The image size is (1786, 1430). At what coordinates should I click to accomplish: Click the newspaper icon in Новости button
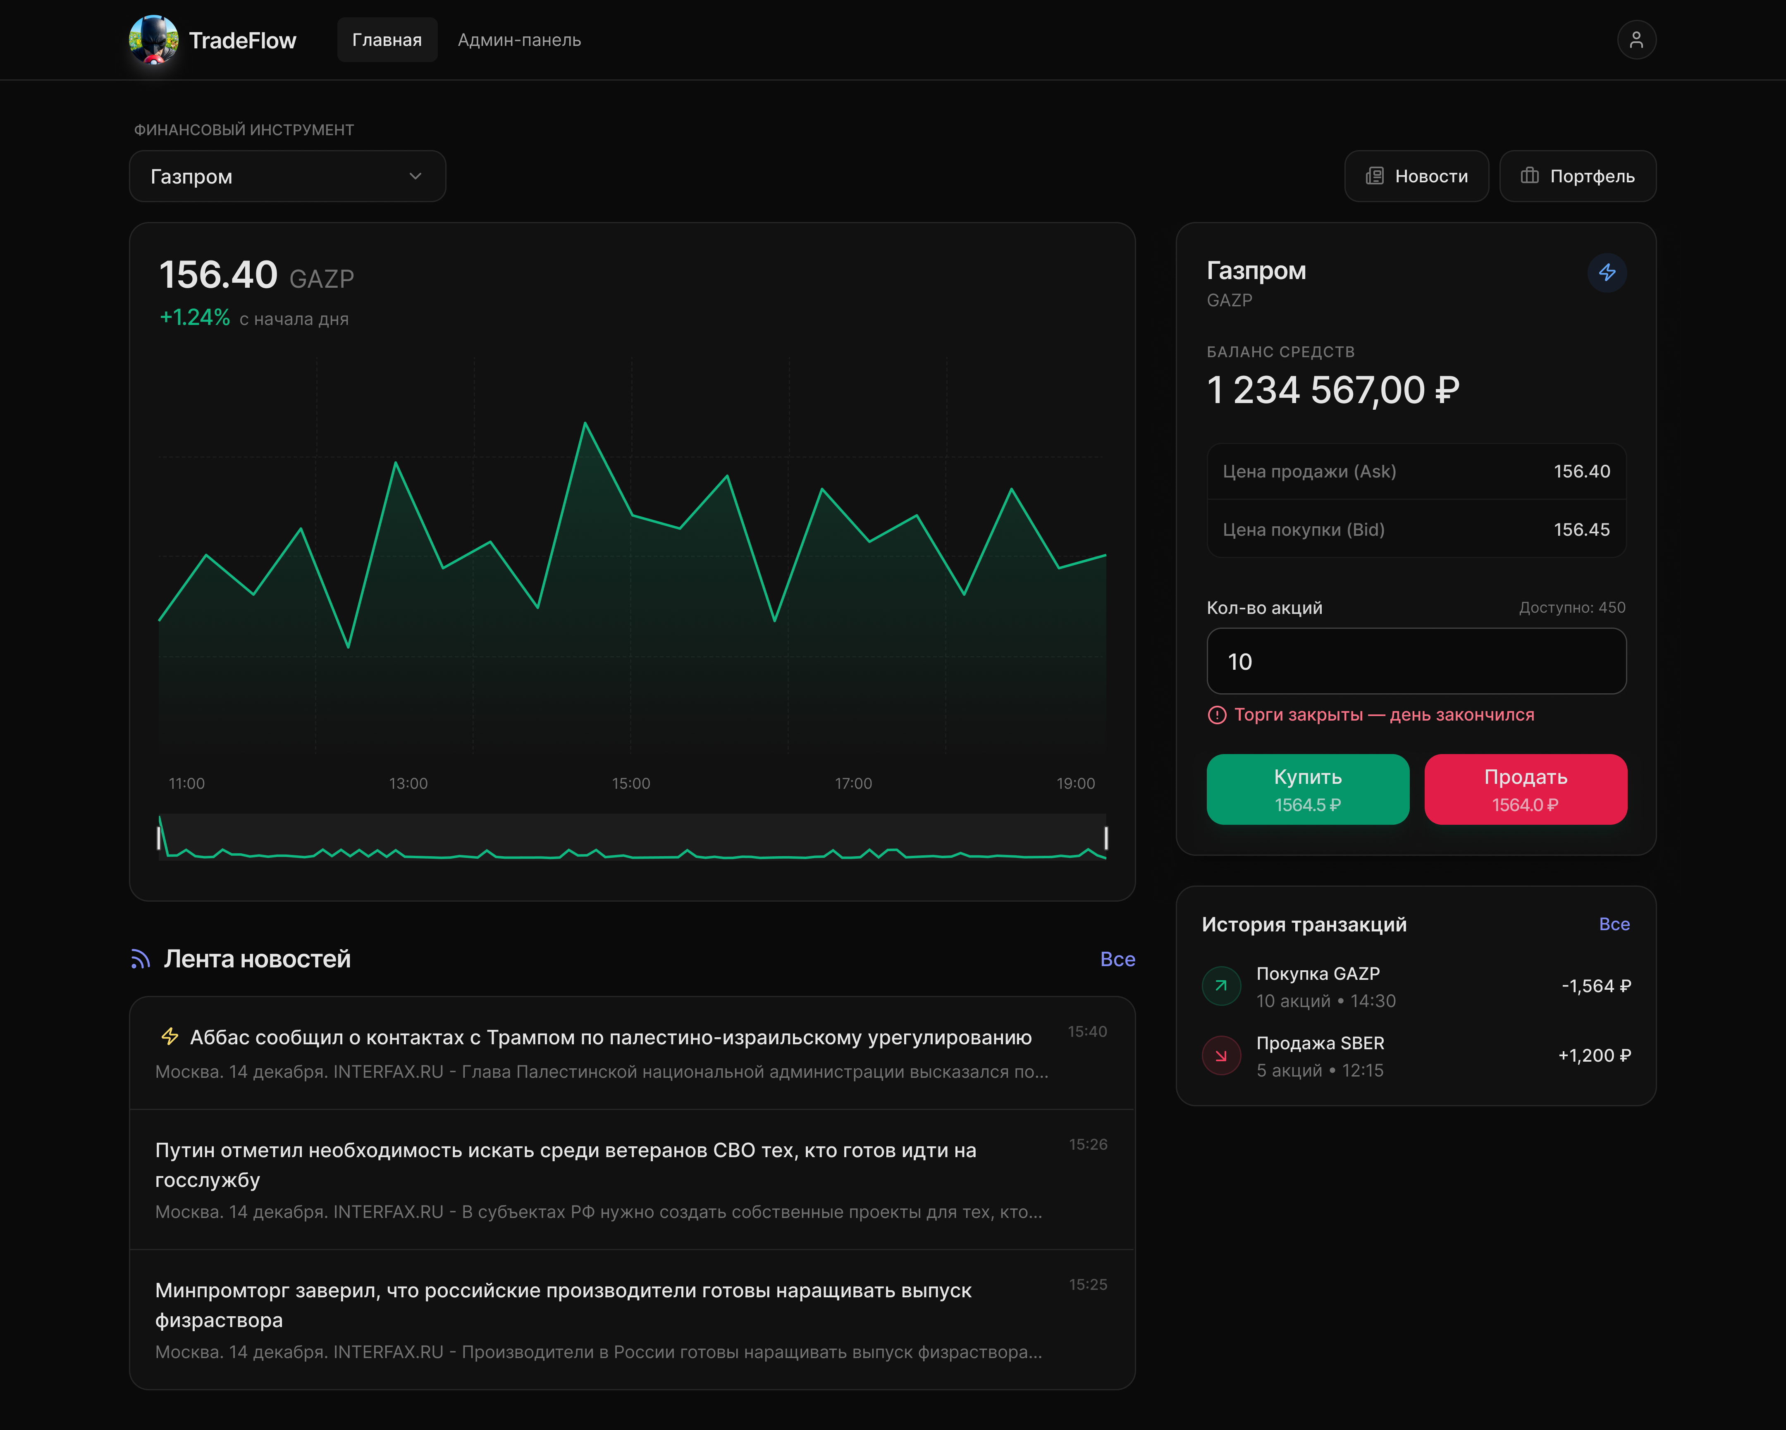tap(1374, 176)
